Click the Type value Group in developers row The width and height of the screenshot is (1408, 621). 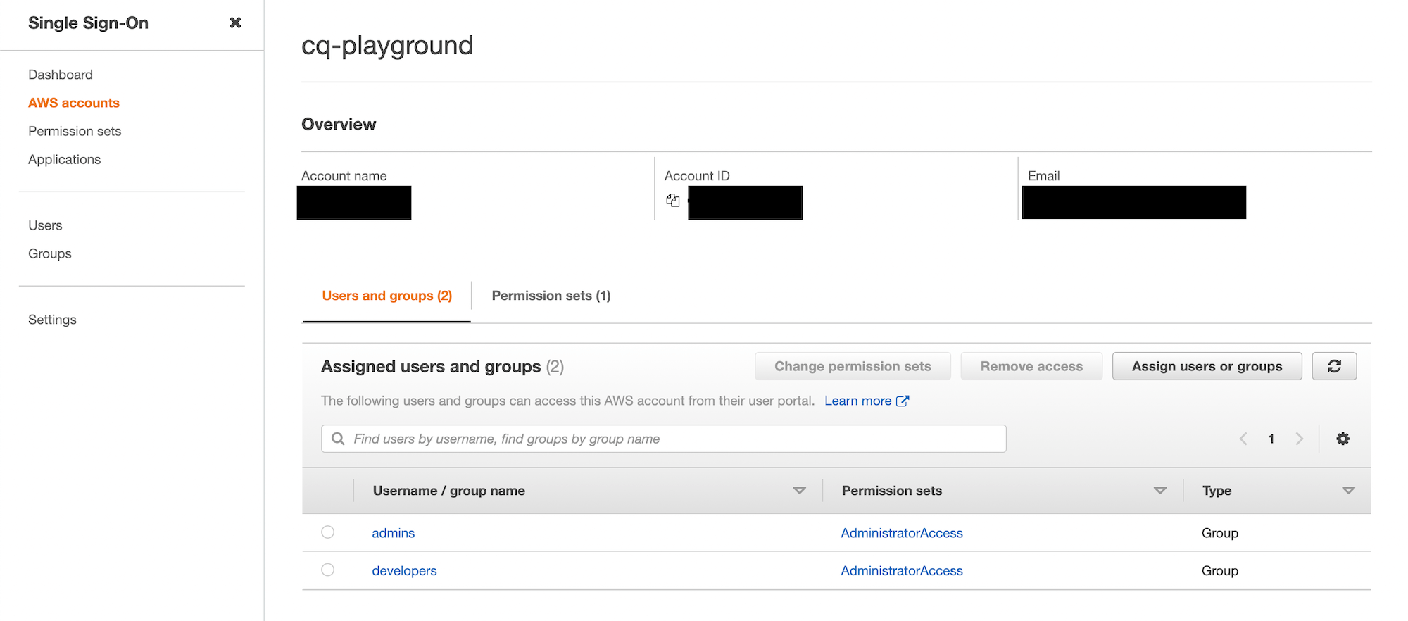[x=1220, y=570]
